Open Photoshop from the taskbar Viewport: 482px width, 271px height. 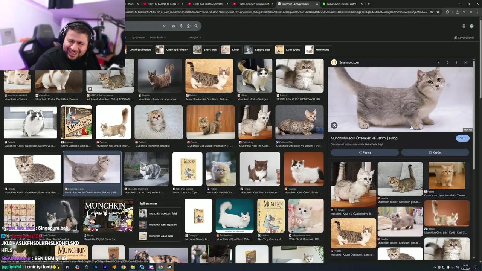(x=96, y=267)
